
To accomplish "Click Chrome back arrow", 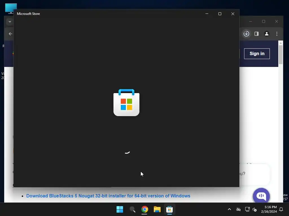I will click(10, 34).
